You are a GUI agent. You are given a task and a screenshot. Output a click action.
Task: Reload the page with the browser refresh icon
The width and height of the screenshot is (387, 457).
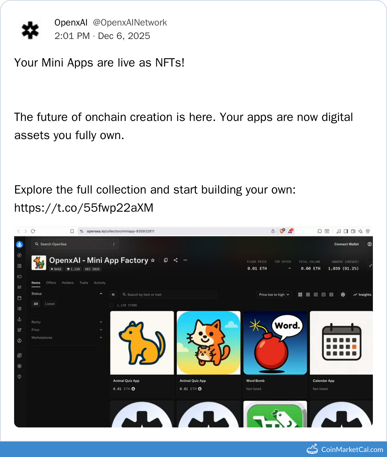click(33, 231)
